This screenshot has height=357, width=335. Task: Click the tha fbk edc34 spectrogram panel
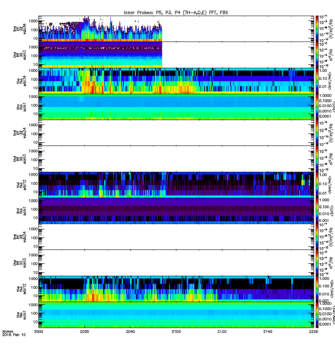(176, 81)
